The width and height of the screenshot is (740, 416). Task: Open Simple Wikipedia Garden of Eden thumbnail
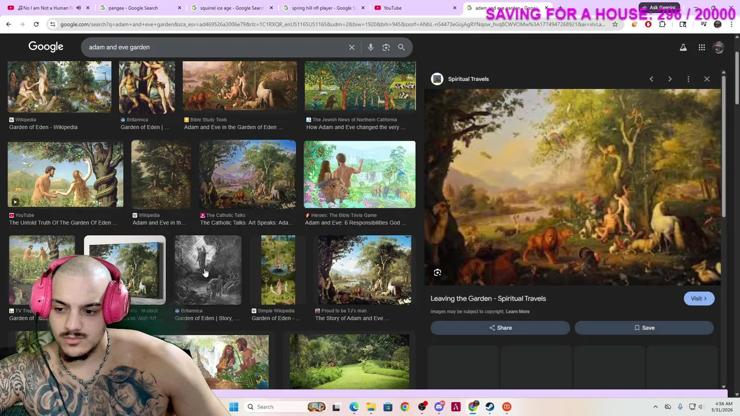278,270
